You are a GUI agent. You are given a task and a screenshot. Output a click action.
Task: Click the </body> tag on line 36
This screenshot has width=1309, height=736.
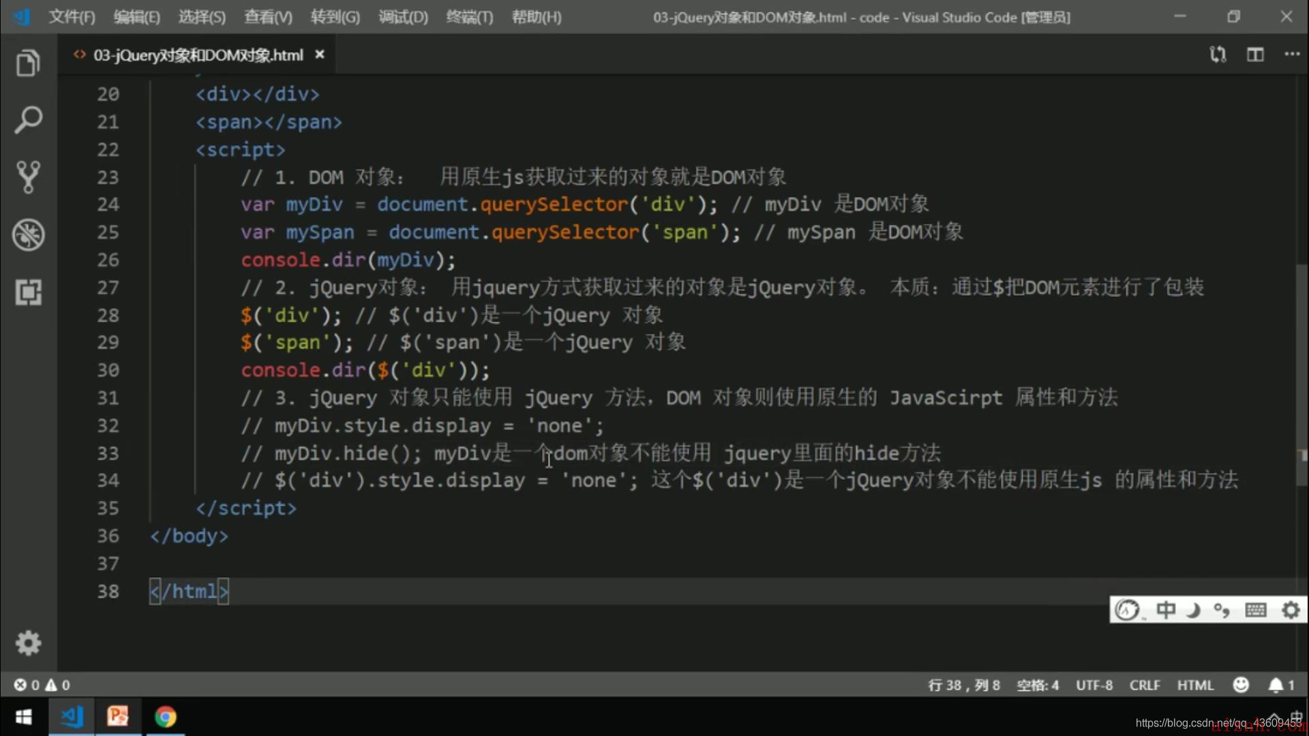pyautogui.click(x=189, y=536)
